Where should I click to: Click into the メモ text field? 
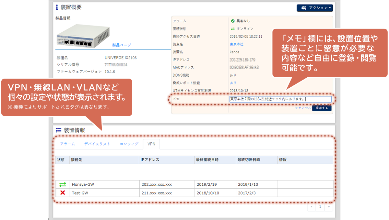click(280, 99)
